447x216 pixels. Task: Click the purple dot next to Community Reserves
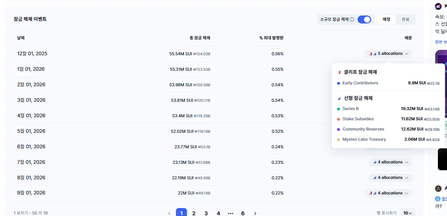pos(339,129)
